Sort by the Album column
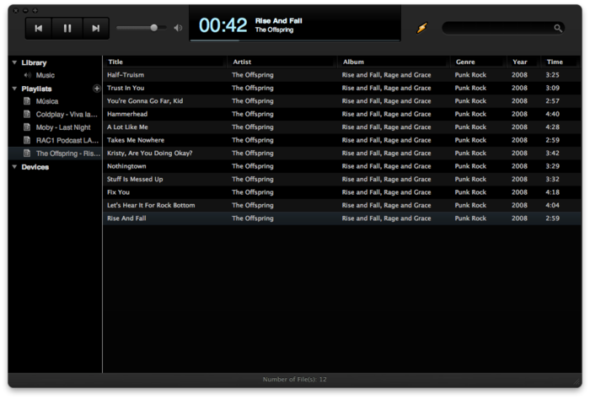The width and height of the screenshot is (590, 399). (x=394, y=62)
